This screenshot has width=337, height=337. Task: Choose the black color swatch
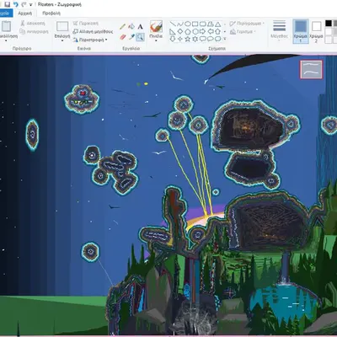(329, 24)
